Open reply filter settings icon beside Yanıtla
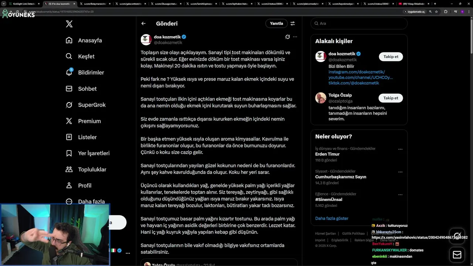Screen dimensions: 473x266 293,23
